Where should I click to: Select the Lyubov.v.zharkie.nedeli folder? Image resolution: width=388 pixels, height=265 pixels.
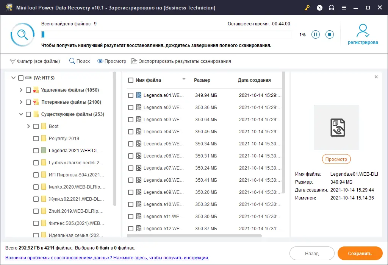pos(76,163)
